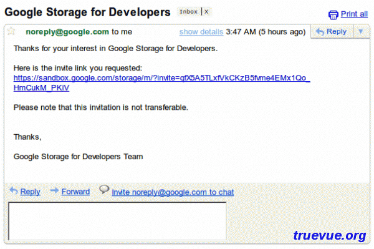Screen dimensions: 374x249
Task: Click the Inbox label tag
Action: coord(188,12)
